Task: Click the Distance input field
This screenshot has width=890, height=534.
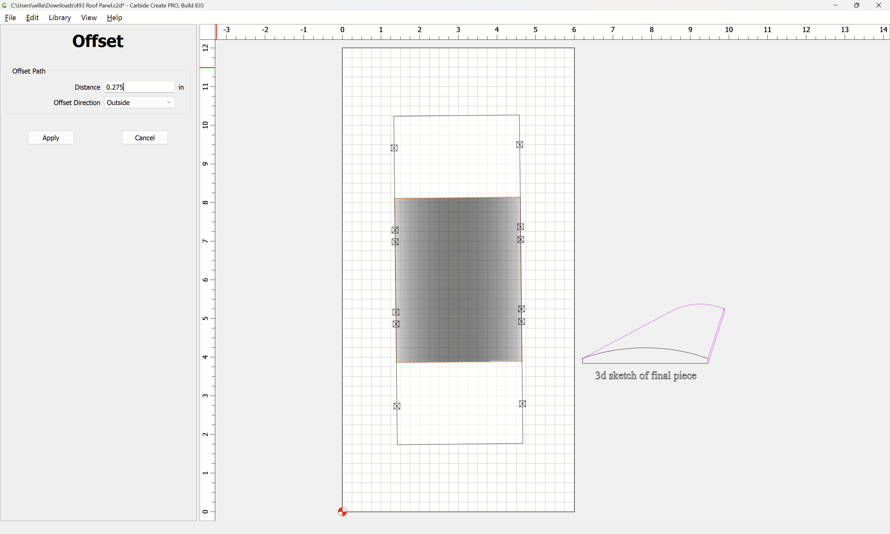Action: click(139, 87)
